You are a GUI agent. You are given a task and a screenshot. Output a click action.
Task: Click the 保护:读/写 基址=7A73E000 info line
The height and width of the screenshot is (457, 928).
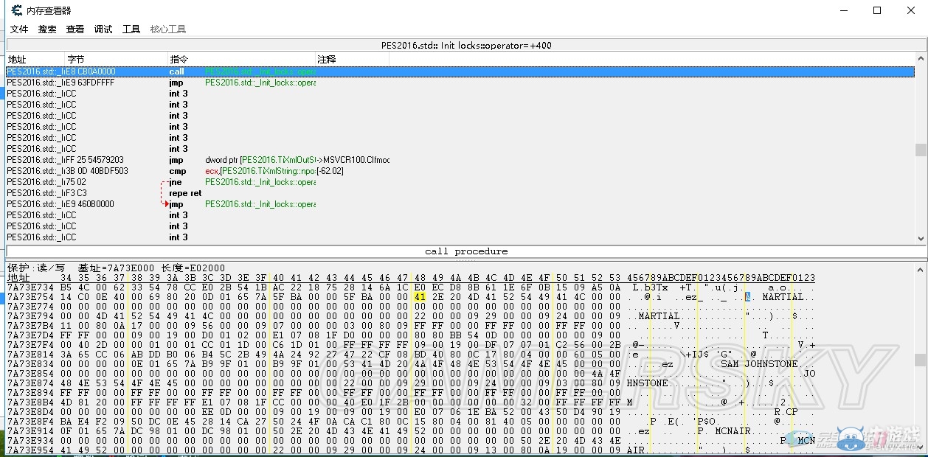point(117,268)
